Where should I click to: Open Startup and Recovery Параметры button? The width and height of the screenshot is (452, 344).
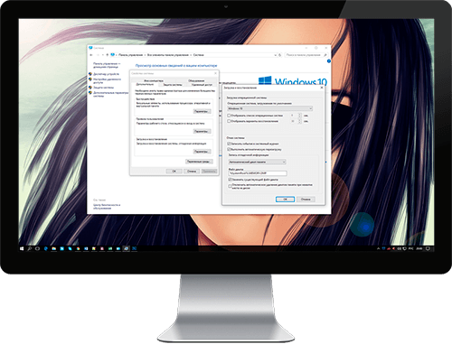click(202, 152)
